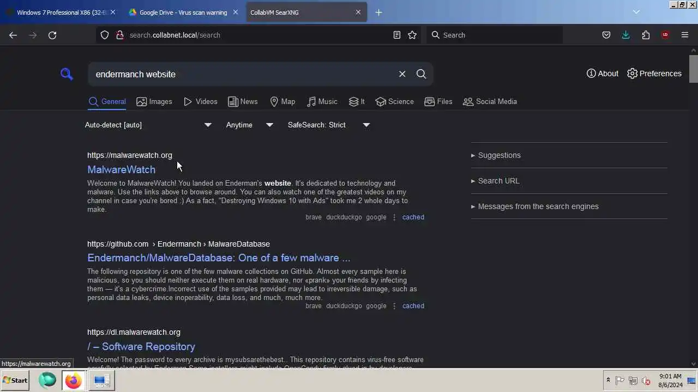Close the Google Drive virus scan tab
This screenshot has width=698, height=392.
click(x=236, y=12)
